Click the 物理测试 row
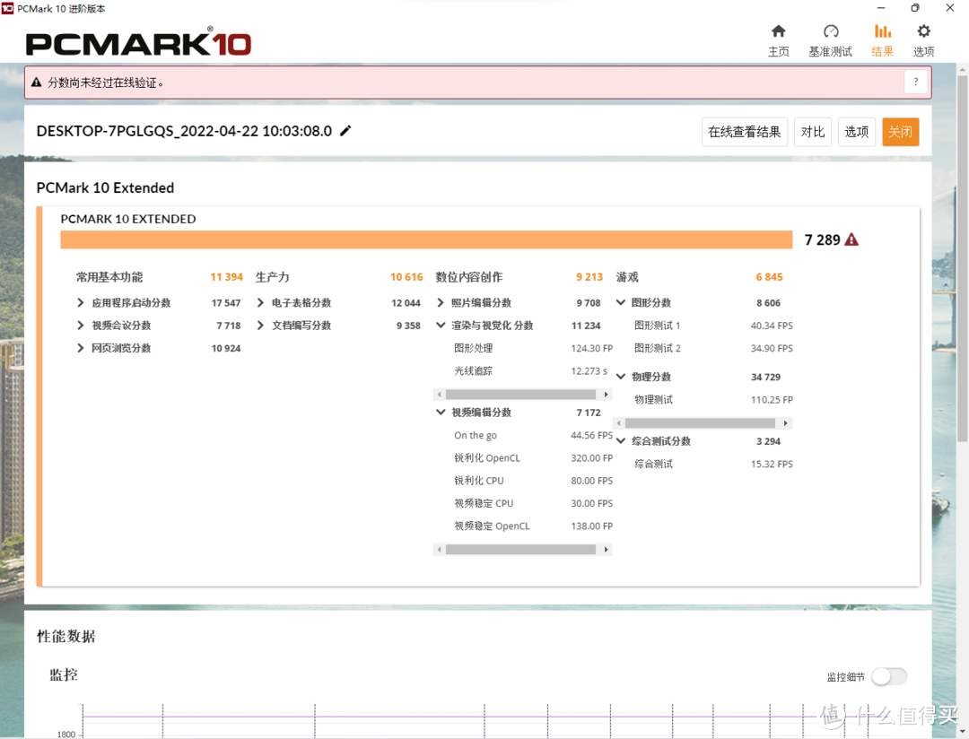Viewport: 969px width, 739px height. pos(713,399)
